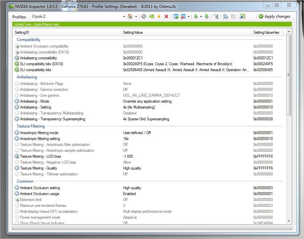Click the magnifier gear scan icon
This screenshot has height=239, width=304.
pos(225,16)
